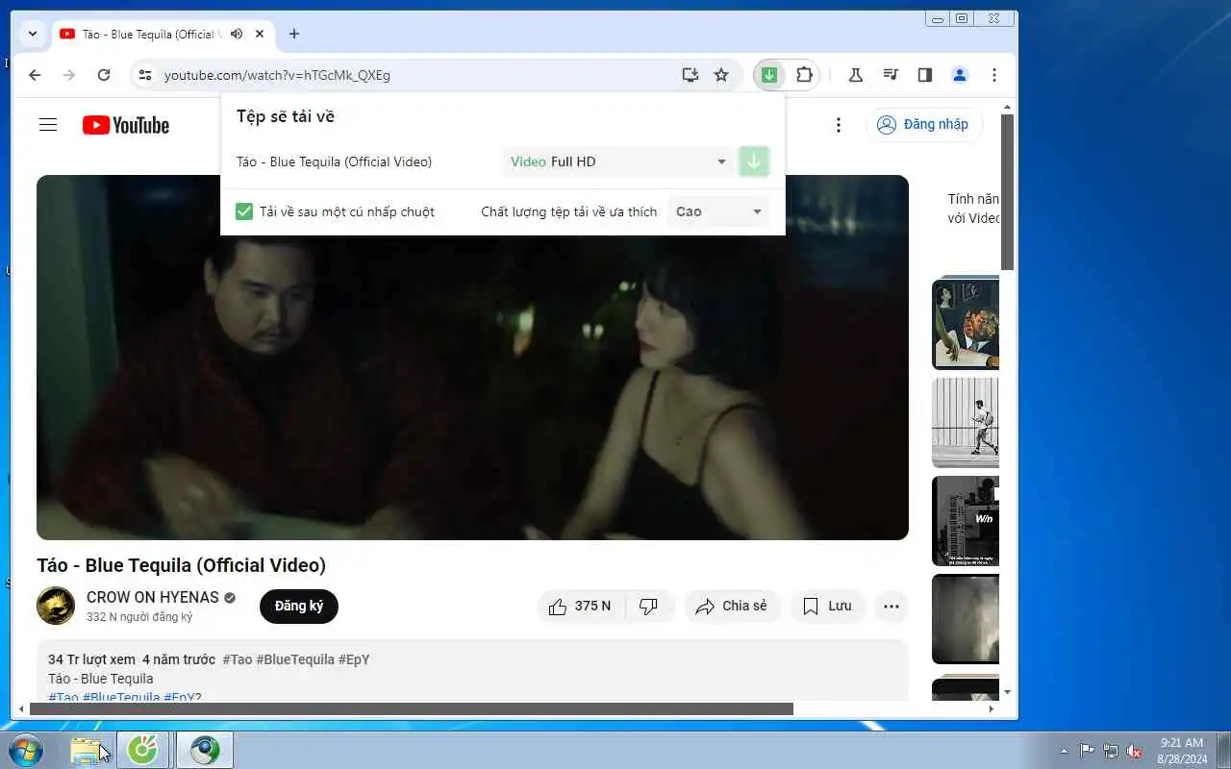1231x769 pixels.
Task: Click the install app icon in address bar
Action: point(690,75)
